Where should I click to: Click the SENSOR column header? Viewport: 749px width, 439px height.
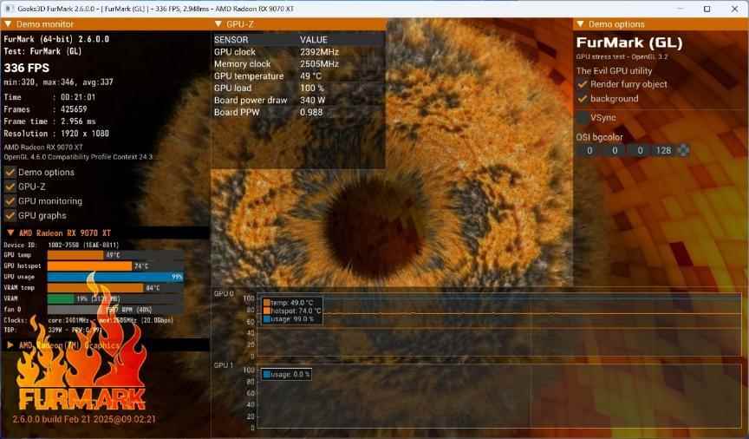(x=231, y=40)
